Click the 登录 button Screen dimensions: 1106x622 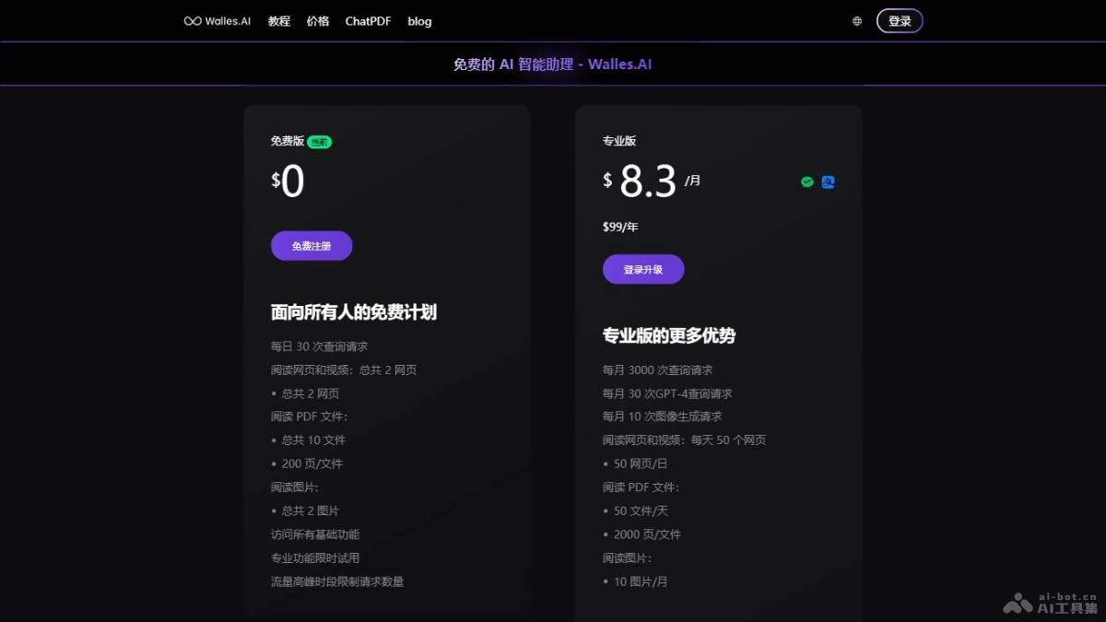(x=899, y=19)
